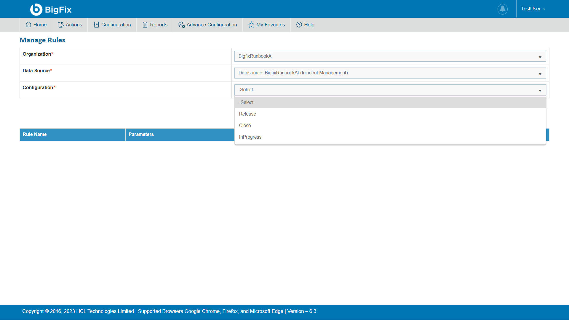Viewport: 569px width, 320px height.
Task: Click the Help question mark icon
Action: pos(299,25)
